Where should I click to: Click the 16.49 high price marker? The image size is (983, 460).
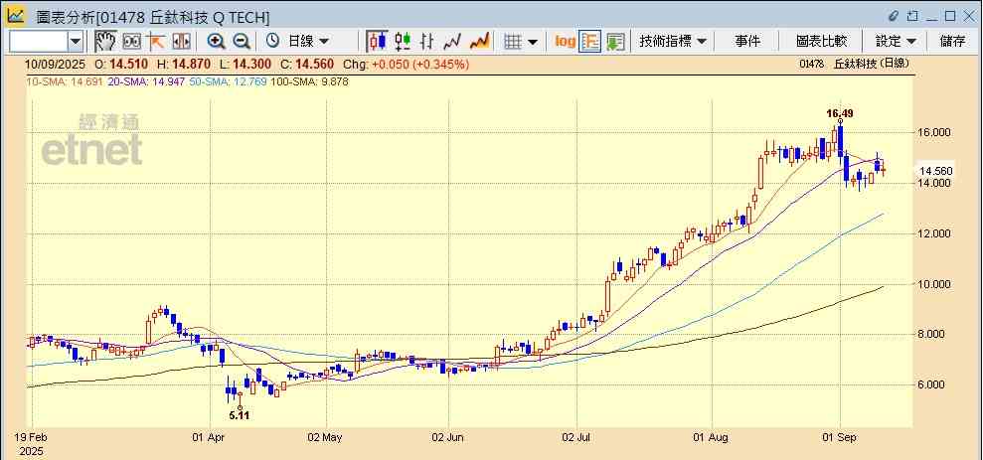(840, 113)
